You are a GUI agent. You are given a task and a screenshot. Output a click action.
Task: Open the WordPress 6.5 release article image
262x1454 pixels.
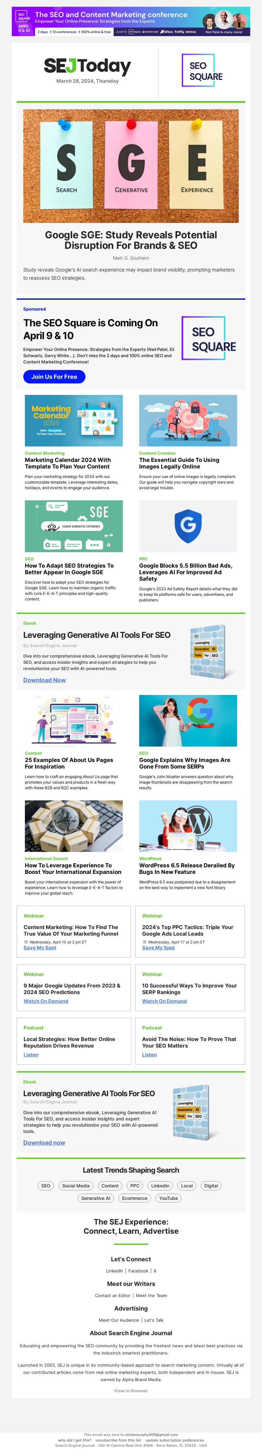coord(188,826)
